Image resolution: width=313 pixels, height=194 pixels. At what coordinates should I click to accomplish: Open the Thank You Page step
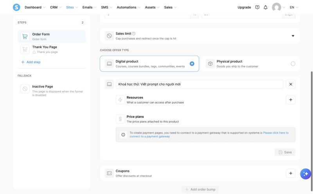pos(52,49)
